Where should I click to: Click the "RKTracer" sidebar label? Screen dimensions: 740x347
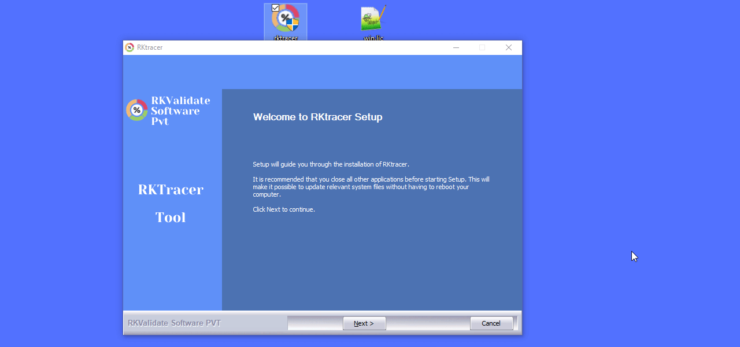[171, 190]
